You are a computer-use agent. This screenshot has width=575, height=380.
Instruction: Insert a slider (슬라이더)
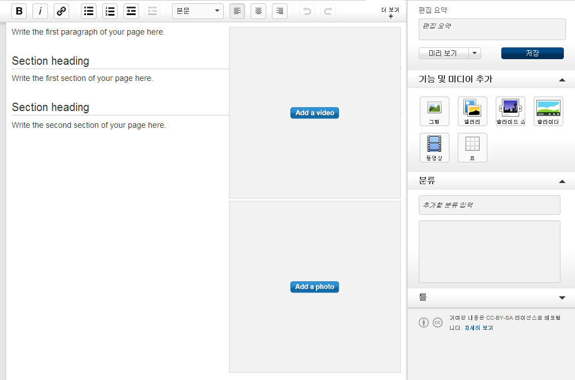click(x=548, y=112)
